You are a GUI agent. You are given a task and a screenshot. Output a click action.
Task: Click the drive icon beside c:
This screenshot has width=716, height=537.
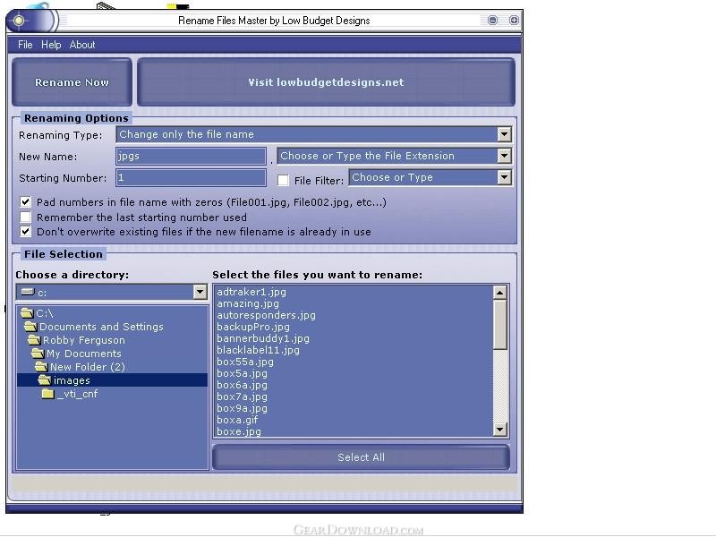[x=28, y=292]
